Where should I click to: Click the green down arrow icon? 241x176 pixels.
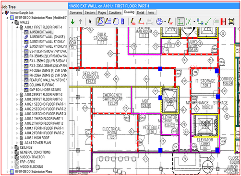72,22
